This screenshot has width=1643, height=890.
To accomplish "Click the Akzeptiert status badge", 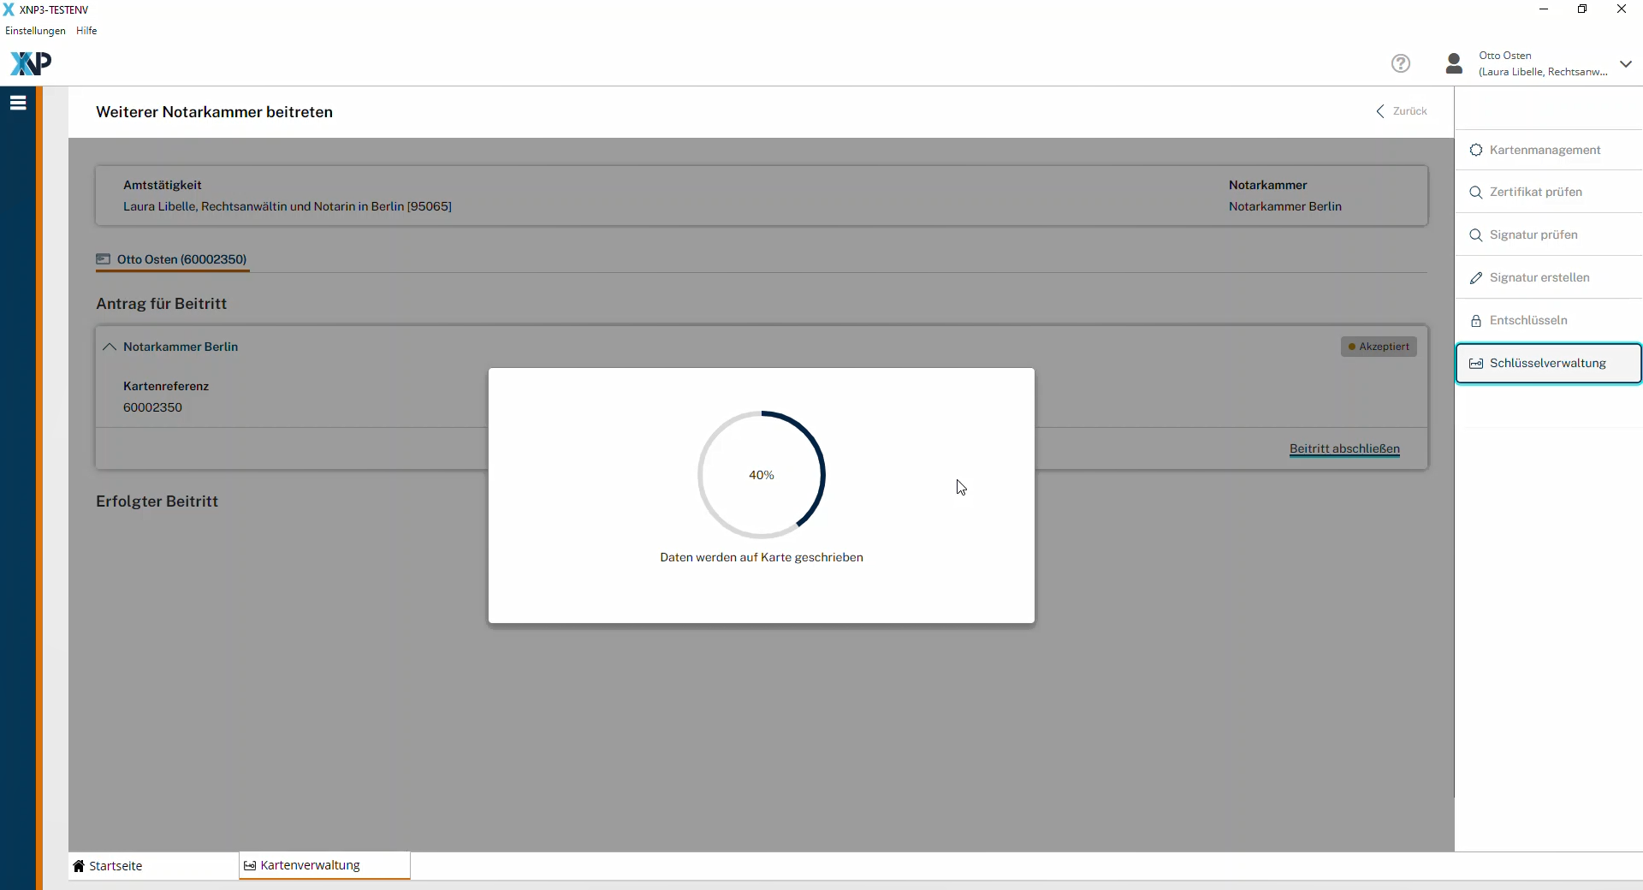I will click(1379, 347).
